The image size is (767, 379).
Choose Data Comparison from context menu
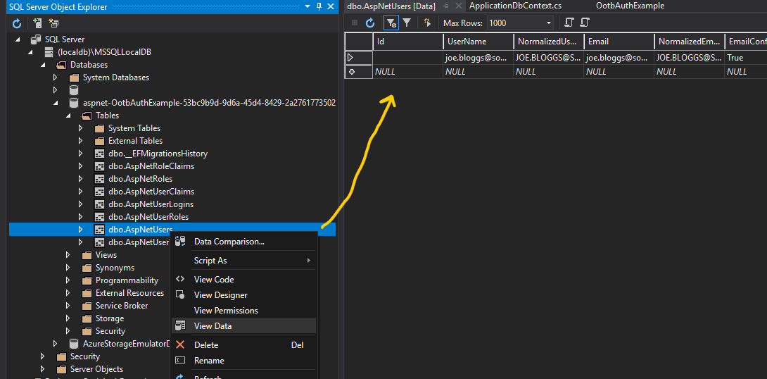(243, 242)
